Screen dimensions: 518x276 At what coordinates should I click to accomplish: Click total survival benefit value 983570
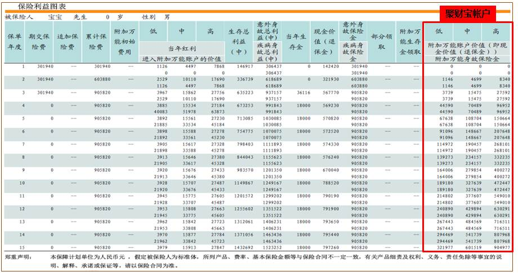point(245,170)
